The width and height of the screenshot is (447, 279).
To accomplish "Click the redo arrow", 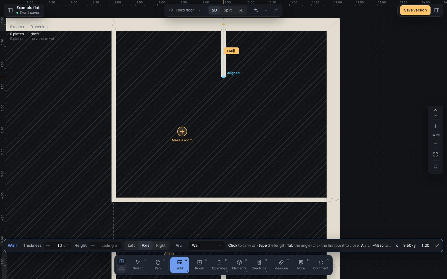I will tap(276, 10).
